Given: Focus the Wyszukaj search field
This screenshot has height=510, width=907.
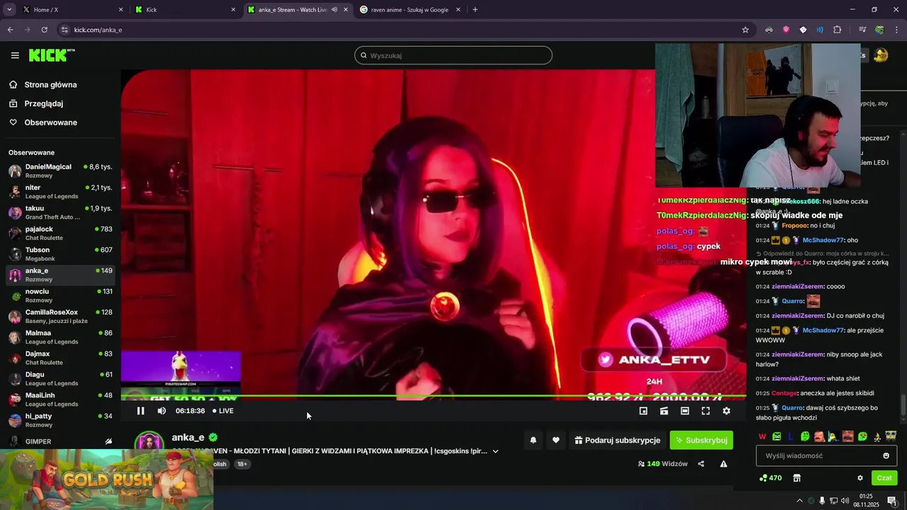Looking at the screenshot, I should point(453,55).
